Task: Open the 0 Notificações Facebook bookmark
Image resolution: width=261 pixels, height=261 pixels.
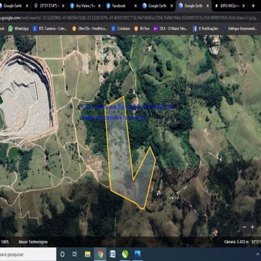Action: 206,29
